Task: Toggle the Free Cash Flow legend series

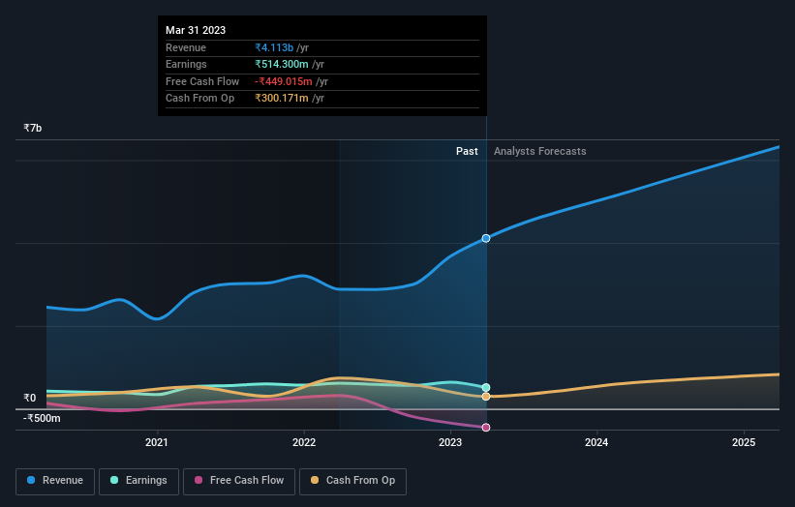Action: (x=239, y=481)
